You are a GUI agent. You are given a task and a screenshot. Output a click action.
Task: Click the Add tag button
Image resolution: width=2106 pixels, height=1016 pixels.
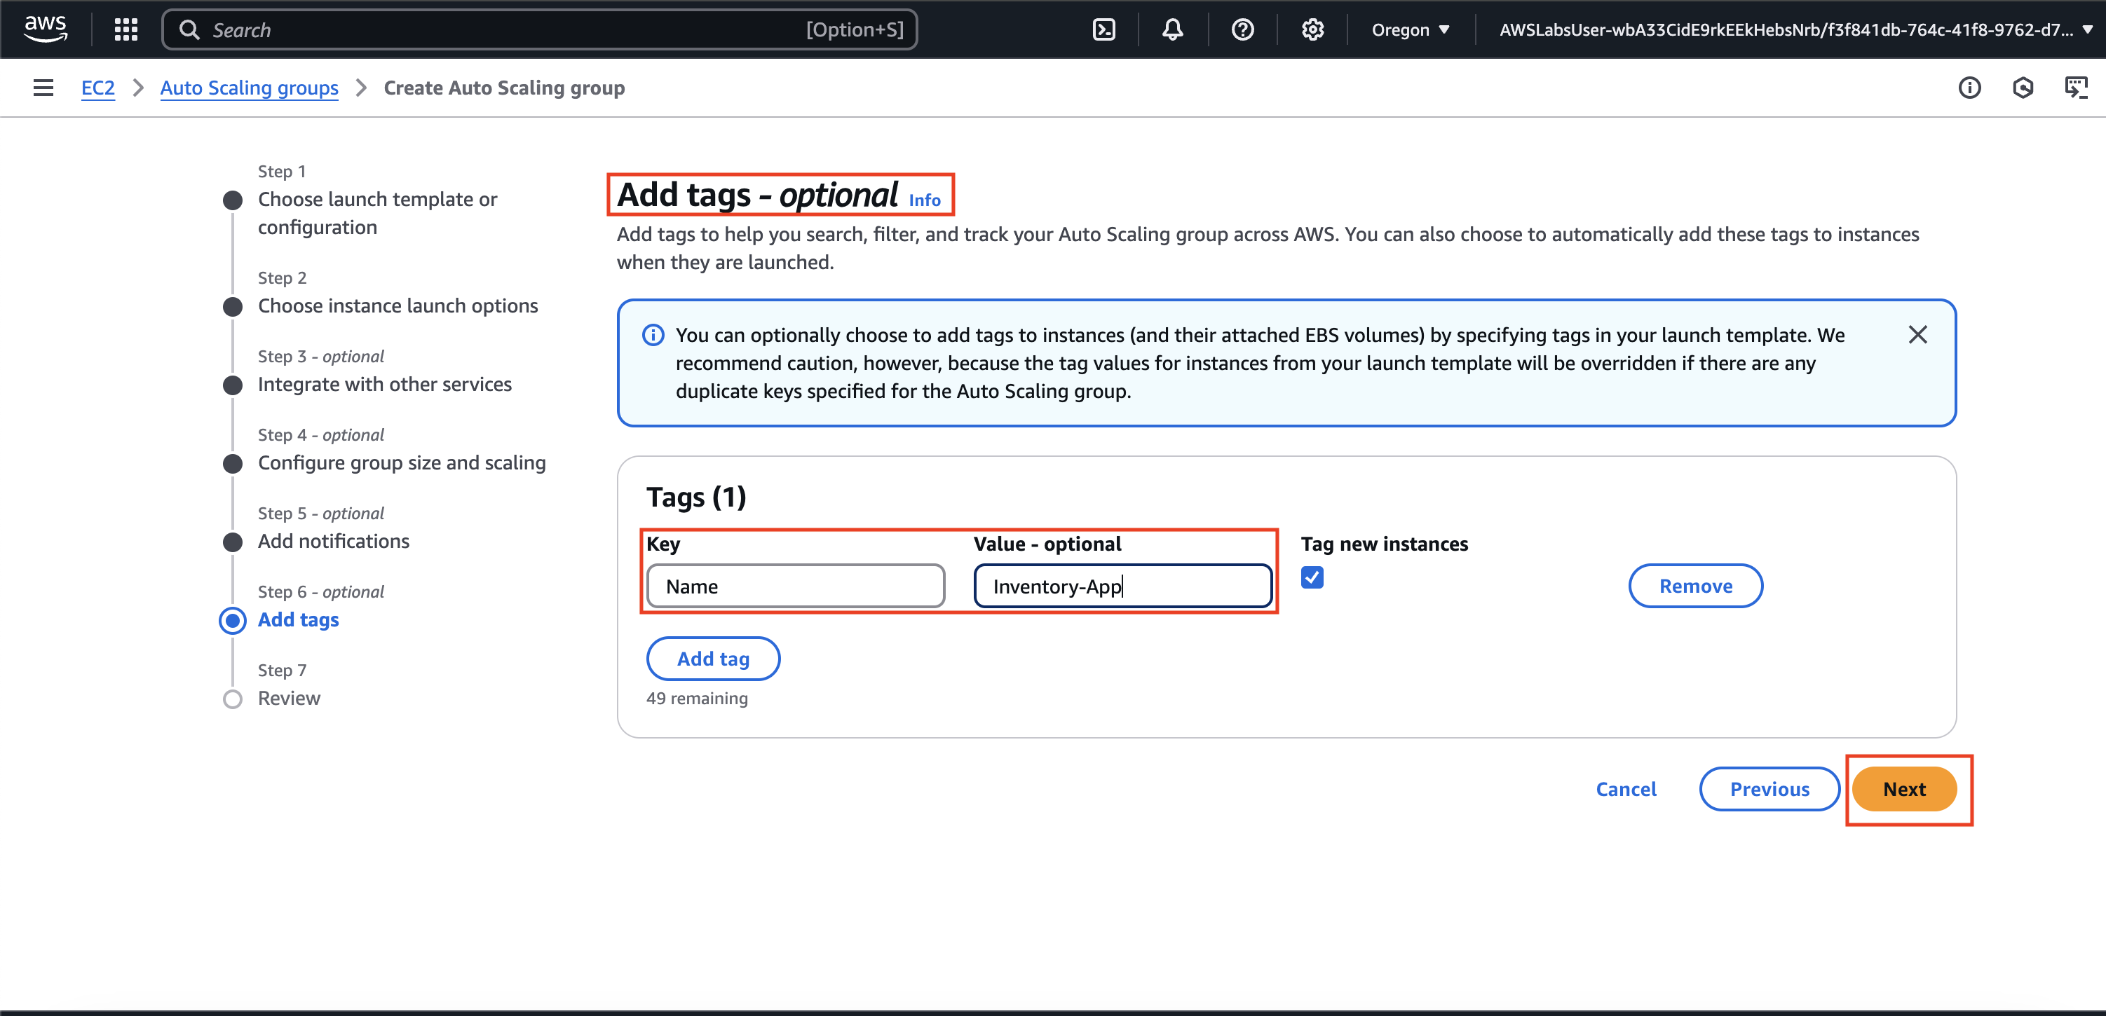pyautogui.click(x=712, y=658)
